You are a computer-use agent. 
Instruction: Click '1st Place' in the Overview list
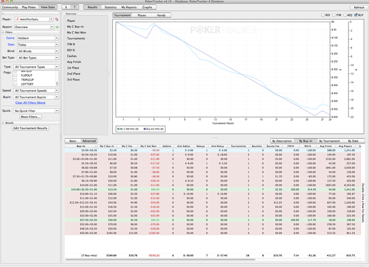click(73, 68)
